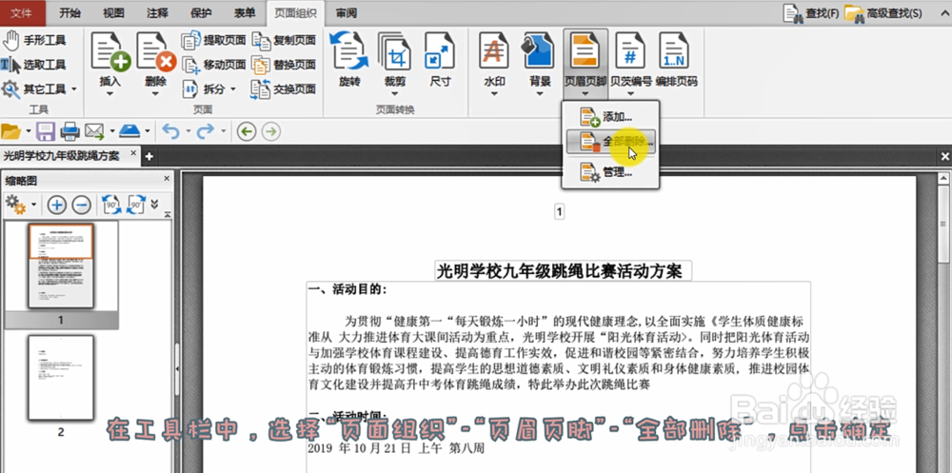Expand the 删除 dropdown arrow

155,93
